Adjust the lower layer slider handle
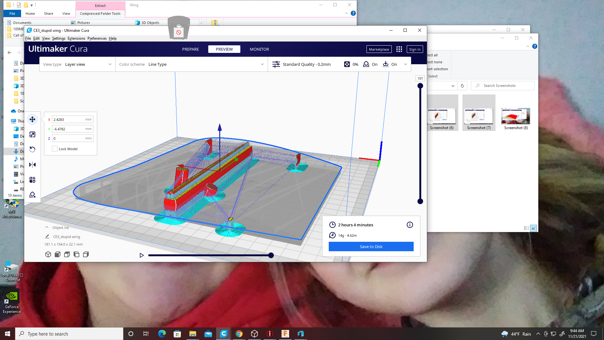 (420, 201)
